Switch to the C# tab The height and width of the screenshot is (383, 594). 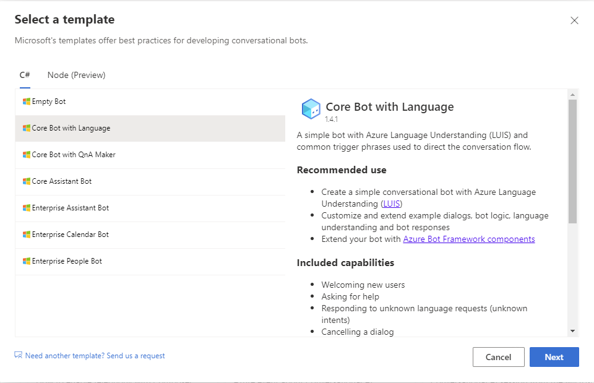tap(25, 75)
